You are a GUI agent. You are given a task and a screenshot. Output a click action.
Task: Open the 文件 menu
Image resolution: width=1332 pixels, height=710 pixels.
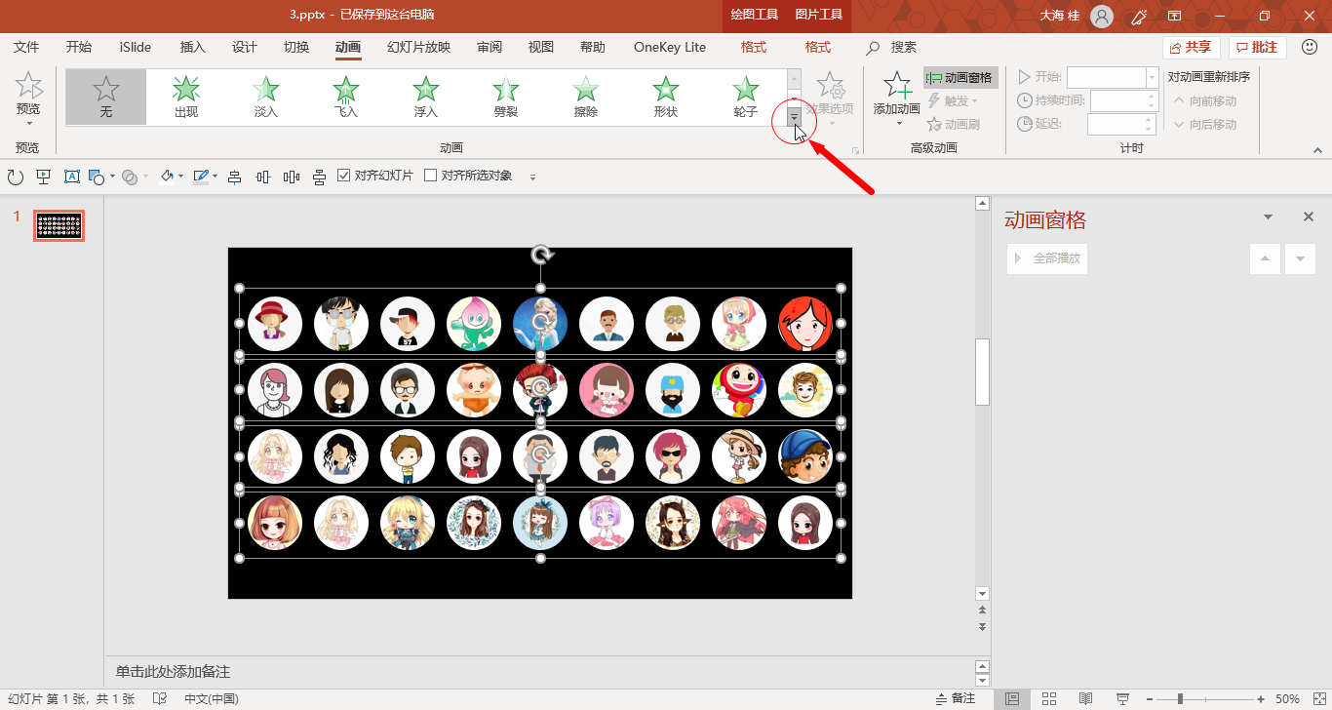click(x=26, y=47)
